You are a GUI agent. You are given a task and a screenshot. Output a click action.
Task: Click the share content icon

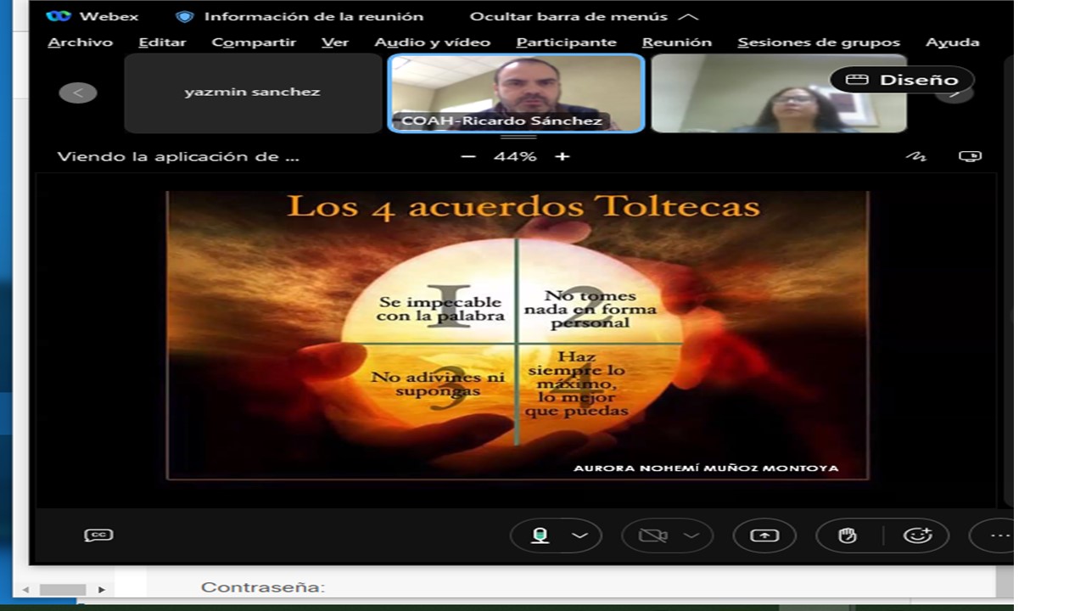[764, 535]
